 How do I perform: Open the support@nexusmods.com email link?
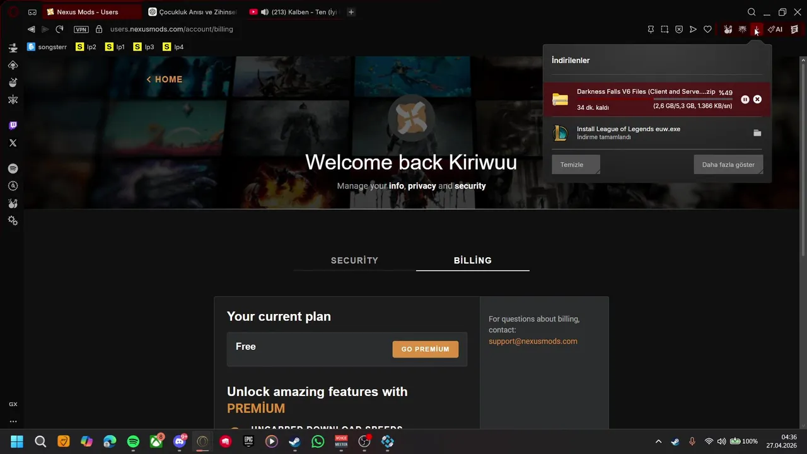(533, 341)
